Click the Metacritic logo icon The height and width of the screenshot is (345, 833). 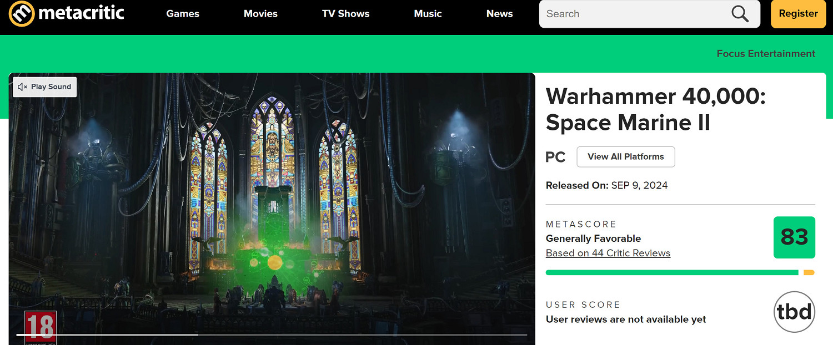22,14
